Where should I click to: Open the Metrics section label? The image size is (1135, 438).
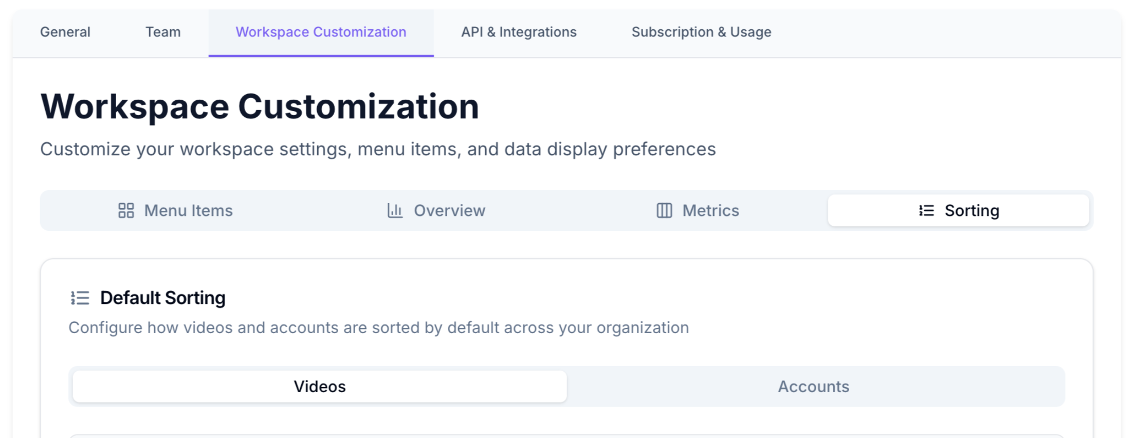pyautogui.click(x=710, y=211)
